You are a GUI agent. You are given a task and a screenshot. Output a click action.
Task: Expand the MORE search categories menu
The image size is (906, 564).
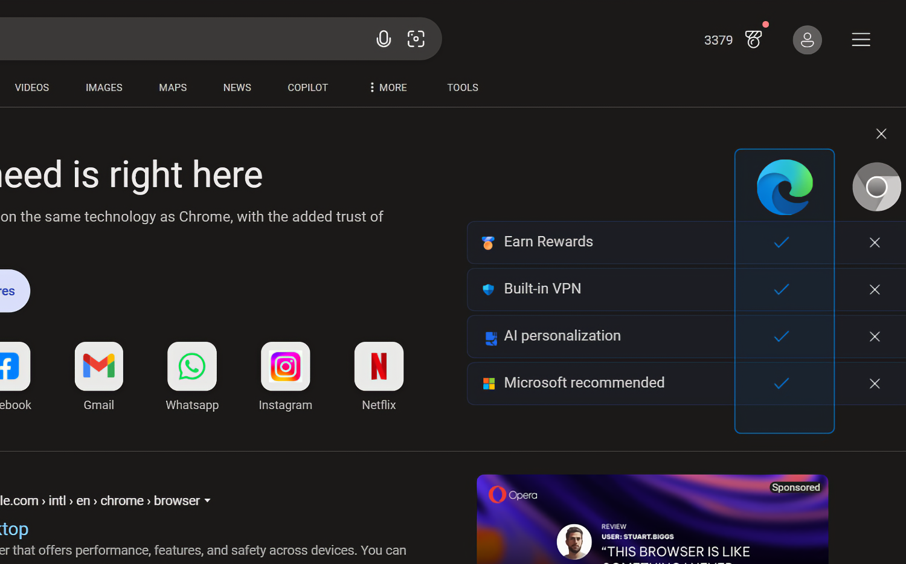(388, 88)
